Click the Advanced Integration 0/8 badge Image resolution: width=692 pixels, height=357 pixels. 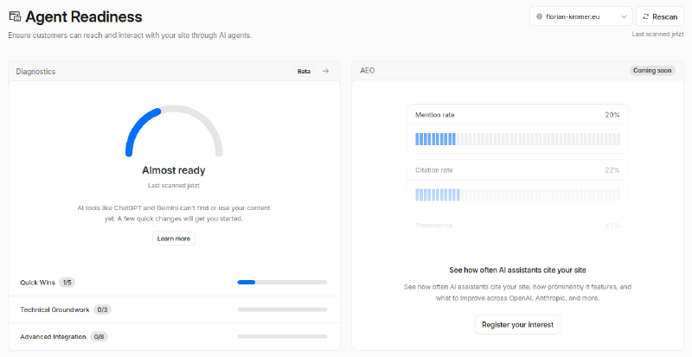tap(99, 337)
